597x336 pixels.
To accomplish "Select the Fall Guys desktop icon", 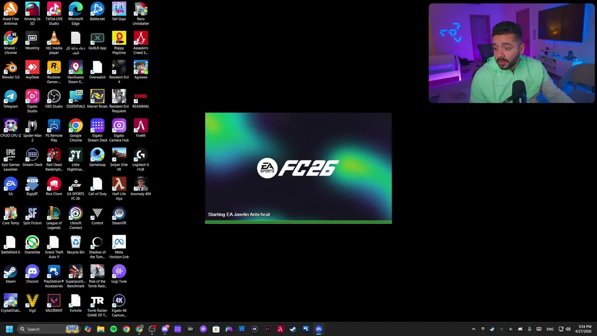I will [119, 12].
